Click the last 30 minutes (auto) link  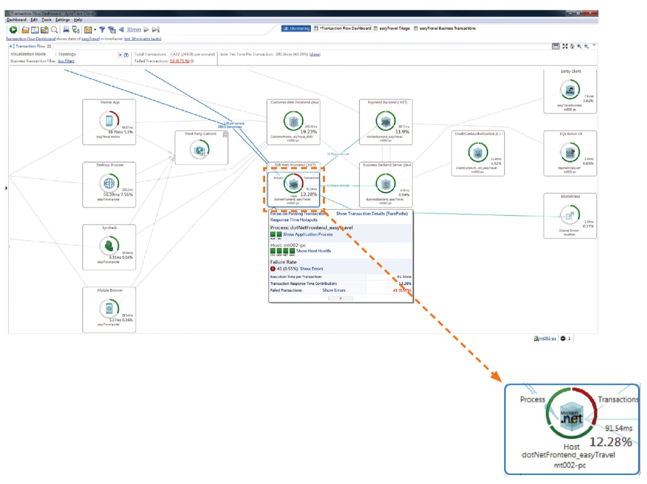point(142,39)
